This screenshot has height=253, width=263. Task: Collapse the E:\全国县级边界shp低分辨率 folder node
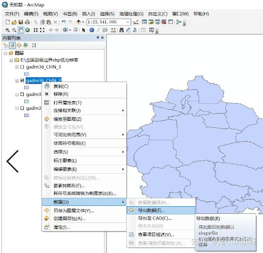pyautogui.click(x=11, y=60)
